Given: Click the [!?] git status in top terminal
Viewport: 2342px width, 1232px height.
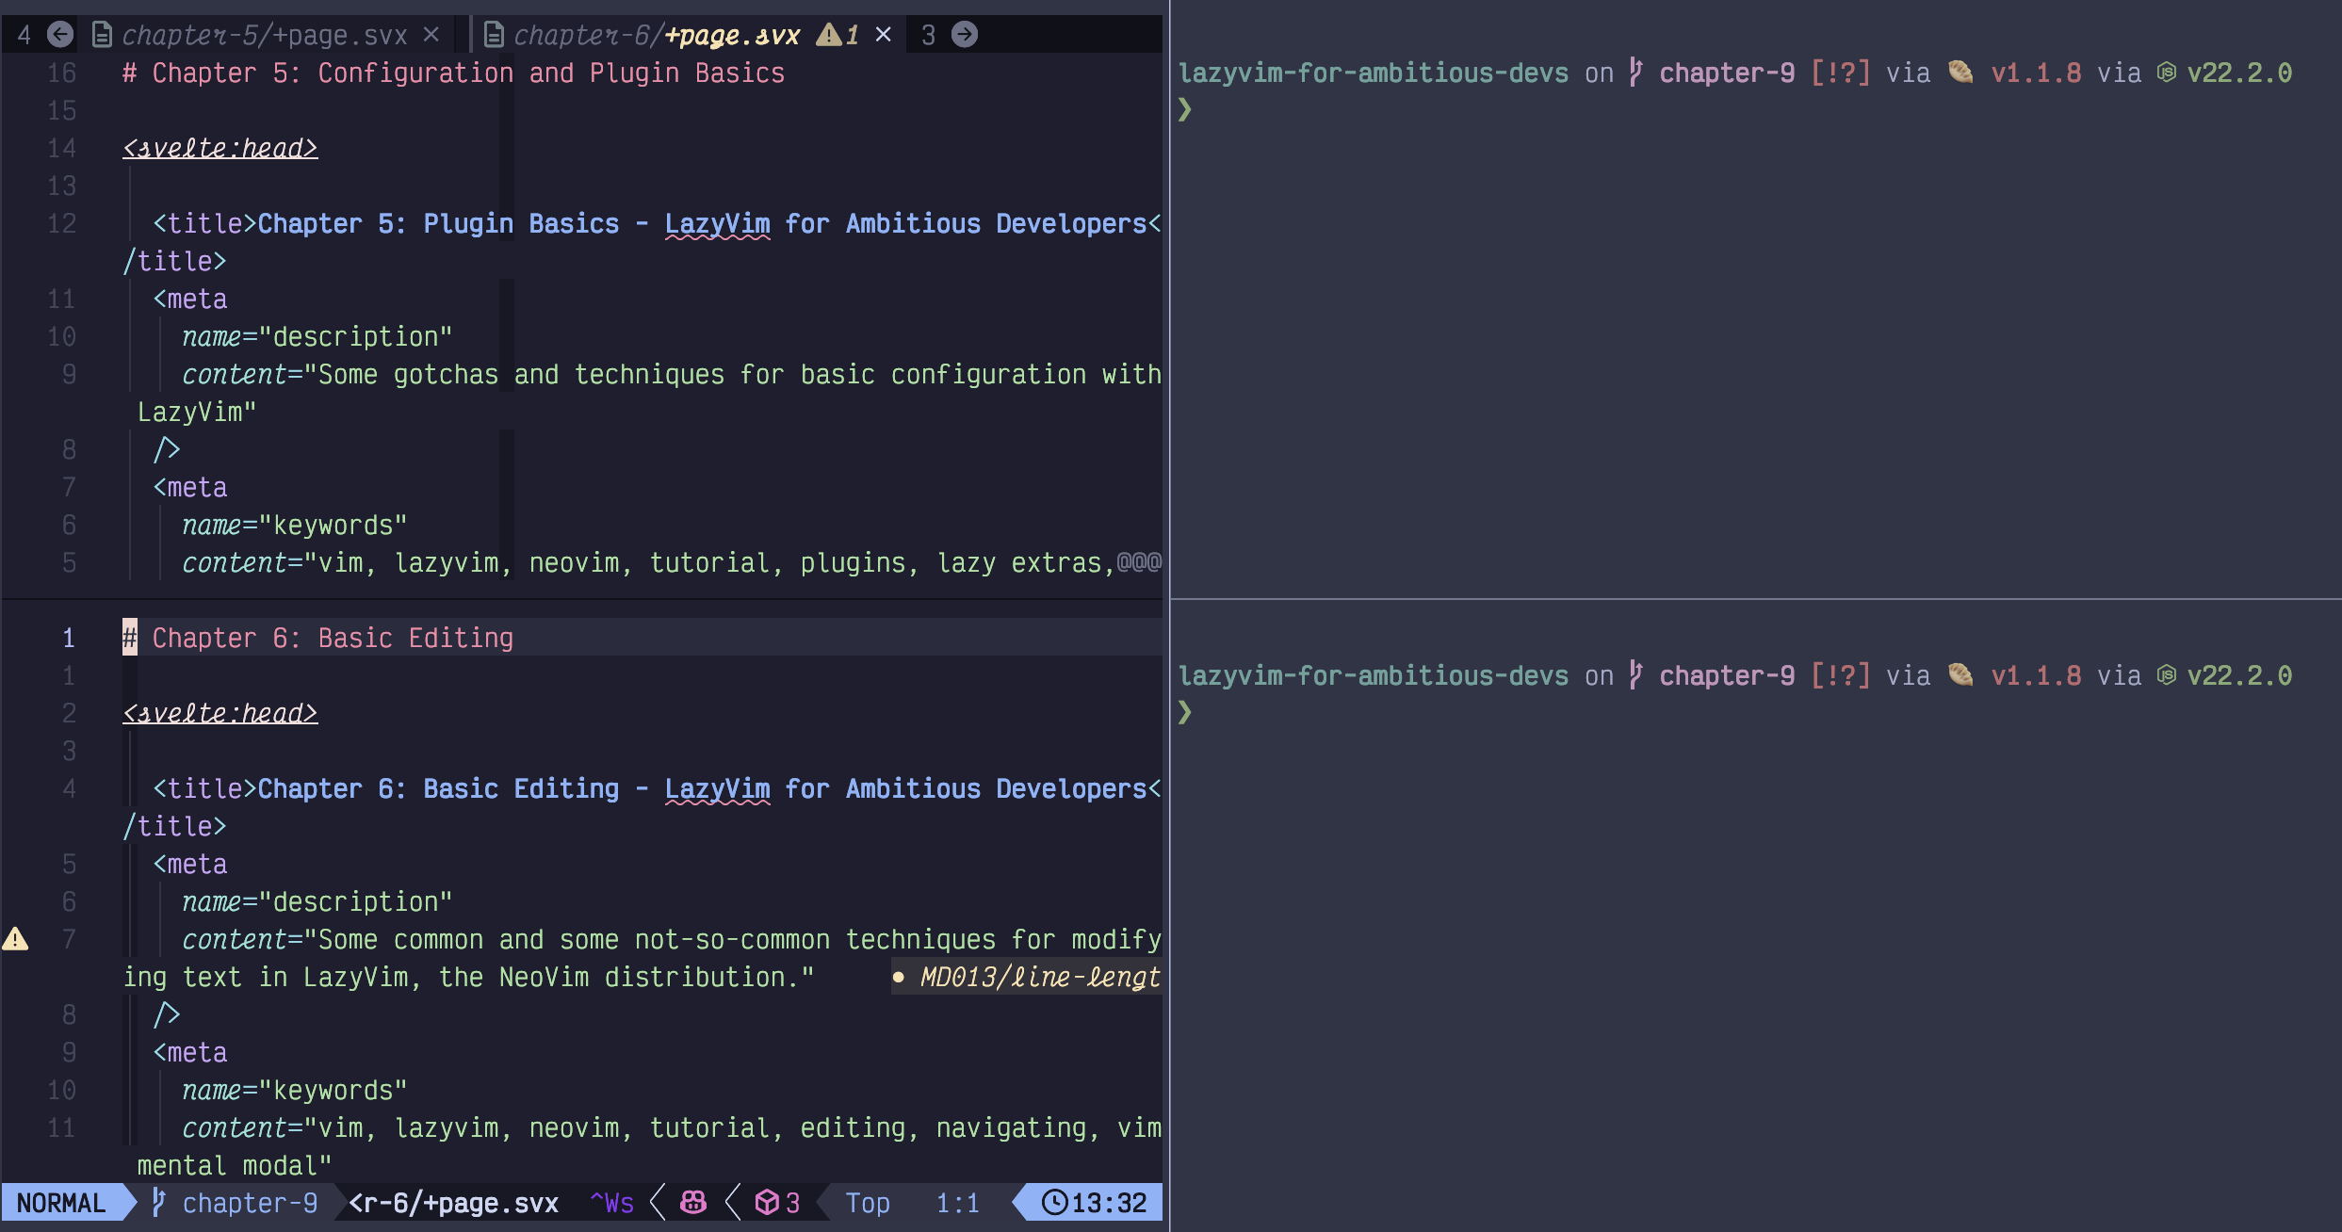Looking at the screenshot, I should tap(1840, 73).
